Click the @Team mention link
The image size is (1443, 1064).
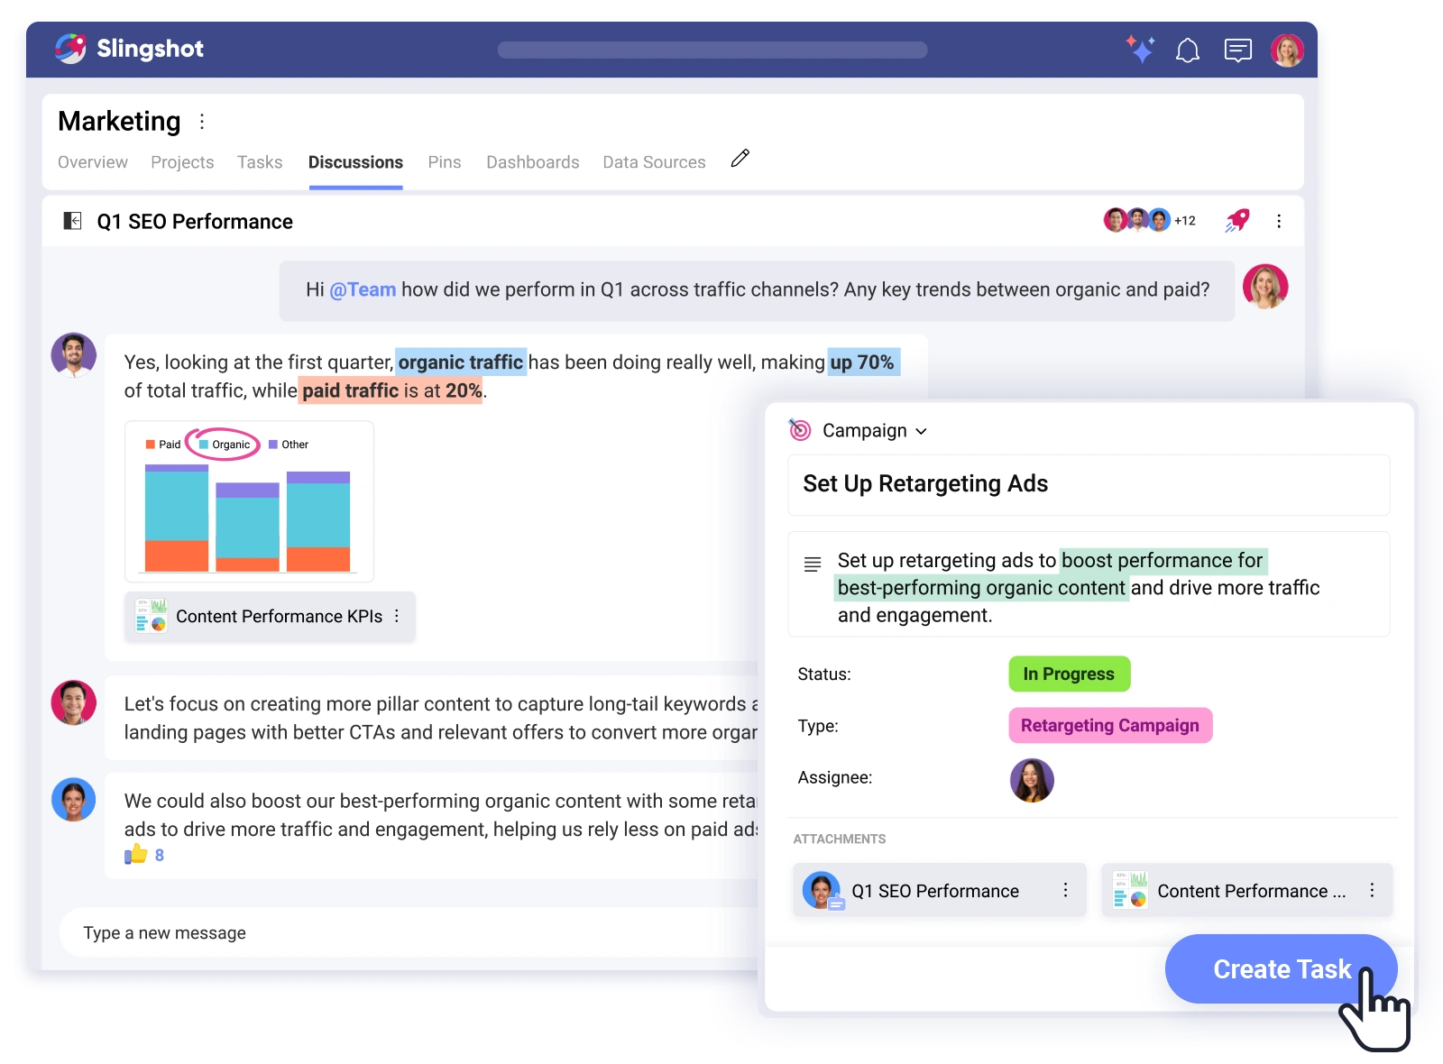[x=362, y=289]
